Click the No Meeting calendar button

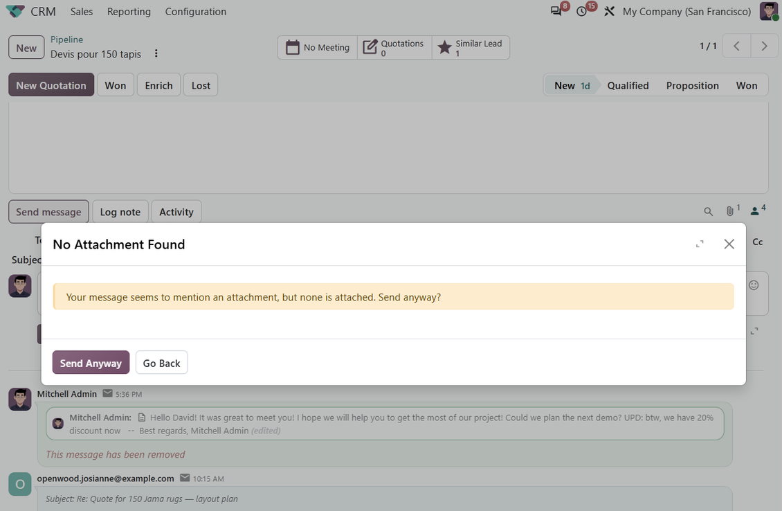point(317,47)
